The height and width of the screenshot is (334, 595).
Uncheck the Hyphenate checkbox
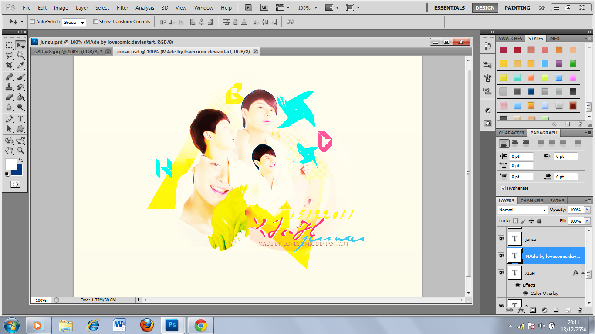tap(503, 188)
